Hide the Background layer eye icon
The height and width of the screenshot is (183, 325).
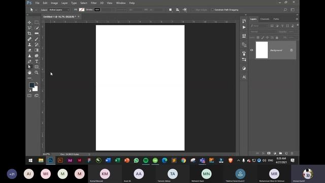coord(252,50)
